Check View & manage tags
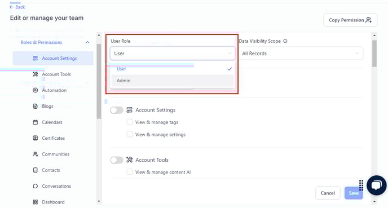The image size is (388, 208). click(x=130, y=122)
